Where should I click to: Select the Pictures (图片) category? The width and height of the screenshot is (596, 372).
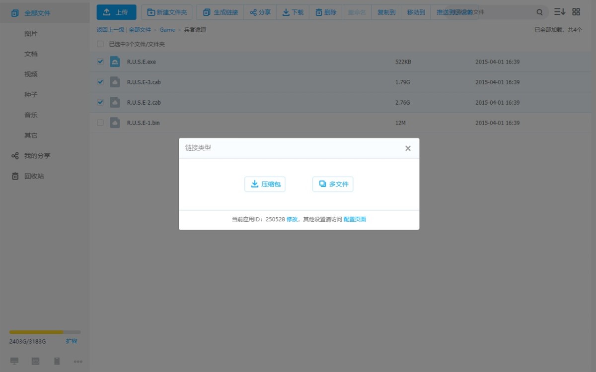(x=31, y=34)
